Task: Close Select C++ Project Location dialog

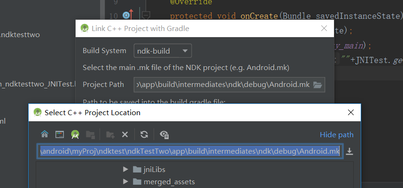Action: point(350,112)
